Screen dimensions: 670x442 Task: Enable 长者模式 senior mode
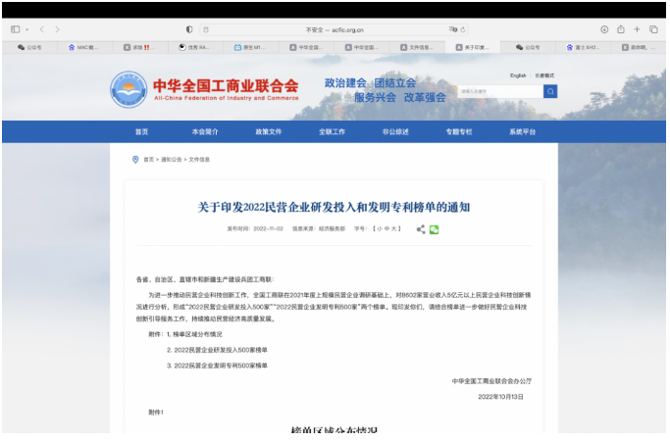pyautogui.click(x=544, y=75)
